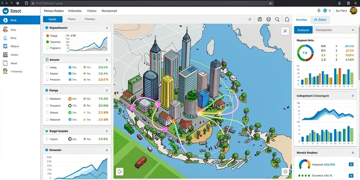Click the diamond button at the map's bottom-left

coord(120,171)
